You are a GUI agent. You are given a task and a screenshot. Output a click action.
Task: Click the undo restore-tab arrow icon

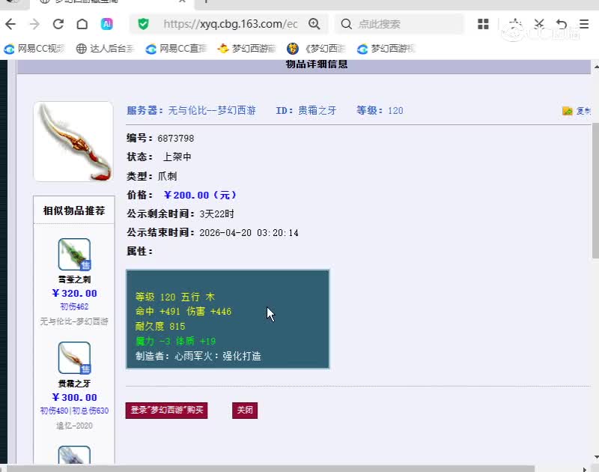click(x=561, y=24)
